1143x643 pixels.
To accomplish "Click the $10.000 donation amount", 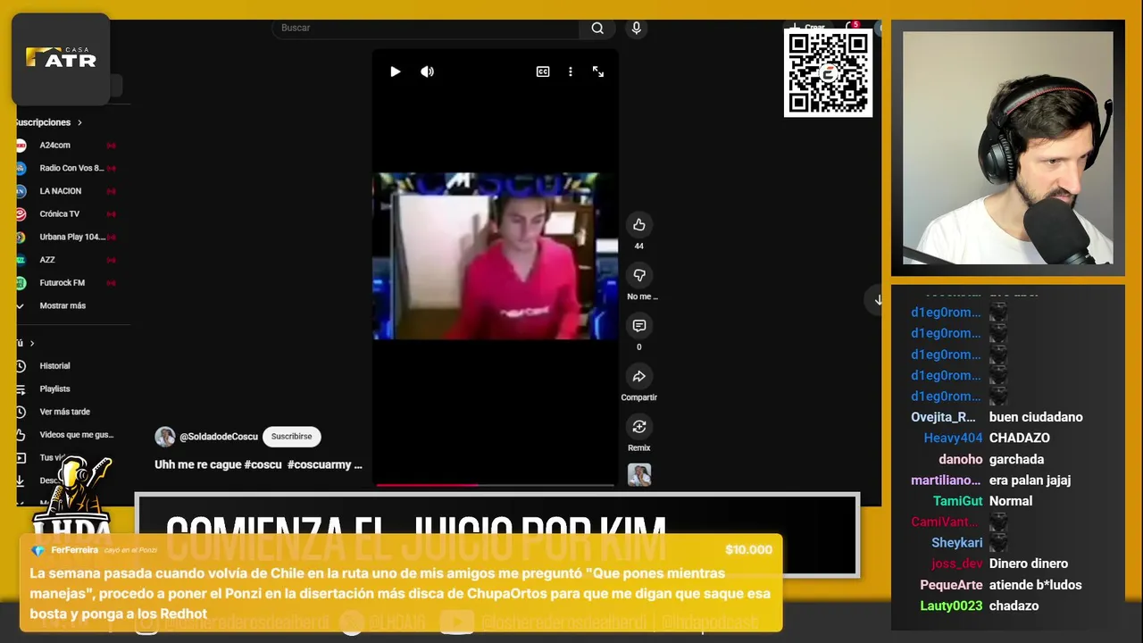I will pos(748,550).
